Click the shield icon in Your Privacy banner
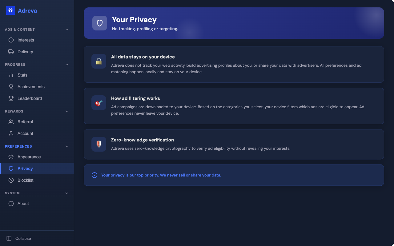This screenshot has width=394, height=246. 100,23
